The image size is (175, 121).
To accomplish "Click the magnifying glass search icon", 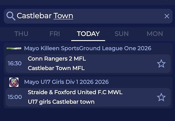I will (11, 16).
